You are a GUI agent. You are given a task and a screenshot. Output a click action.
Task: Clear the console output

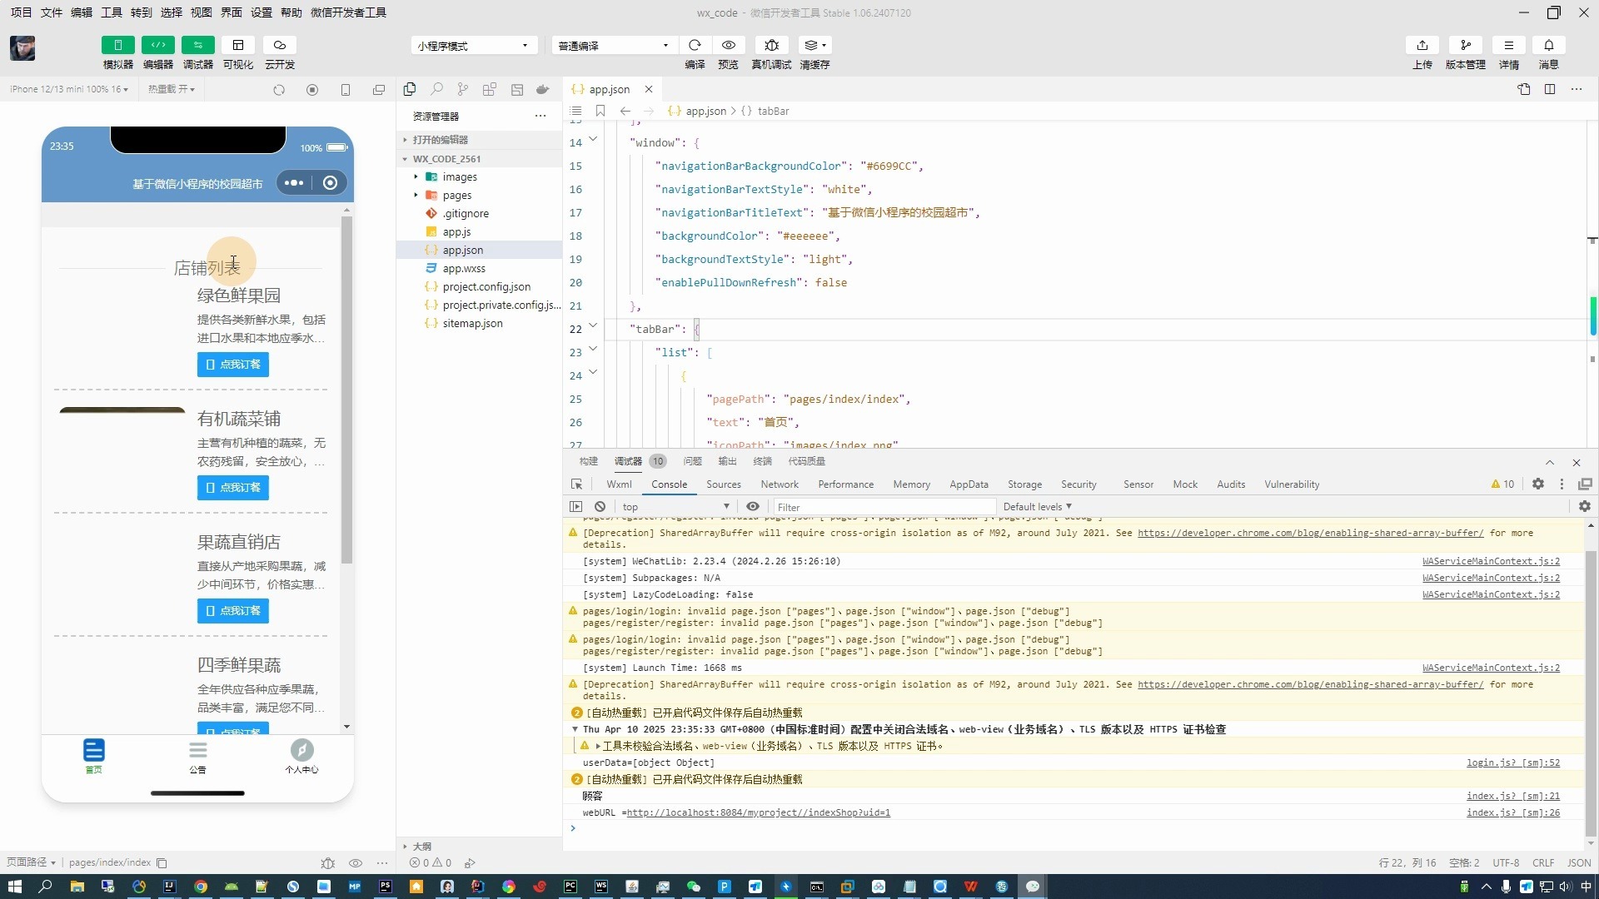[600, 506]
